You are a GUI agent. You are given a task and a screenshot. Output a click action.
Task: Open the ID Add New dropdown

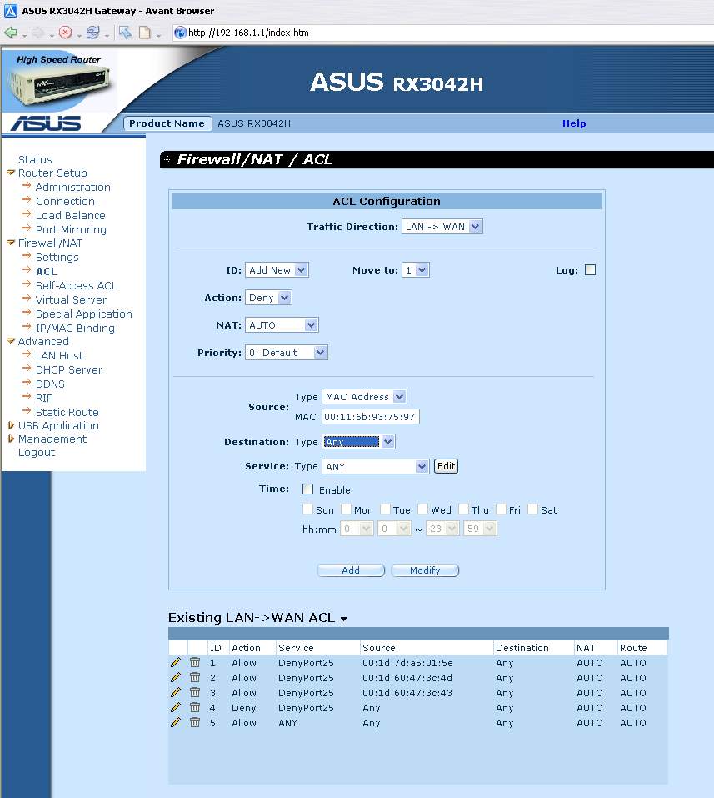pyautogui.click(x=277, y=269)
